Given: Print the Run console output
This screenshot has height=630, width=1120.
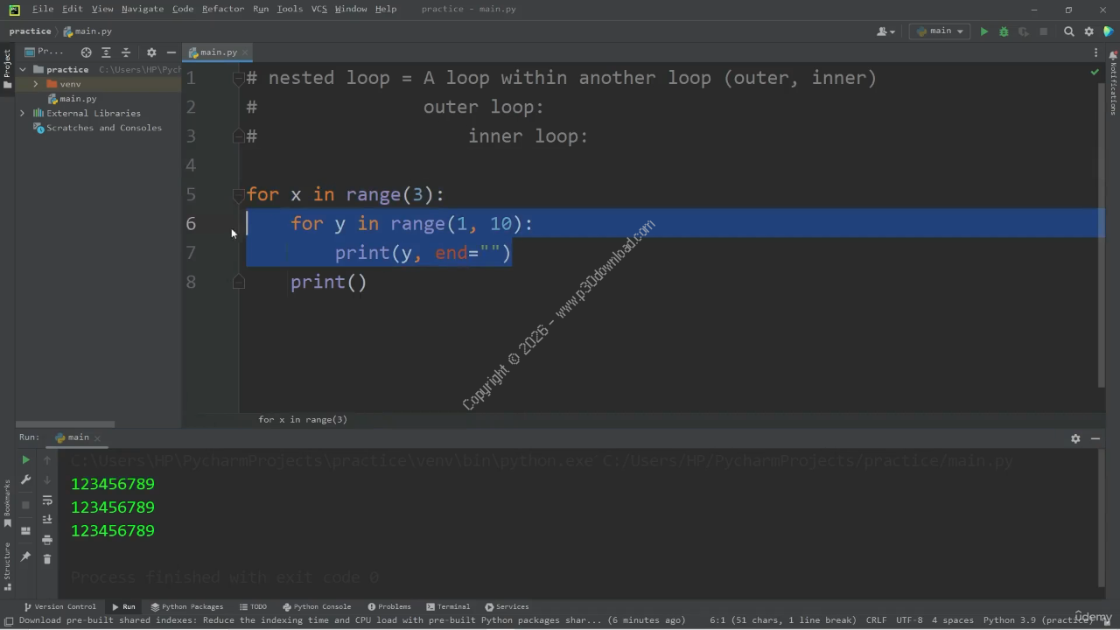Looking at the screenshot, I should coord(47,539).
